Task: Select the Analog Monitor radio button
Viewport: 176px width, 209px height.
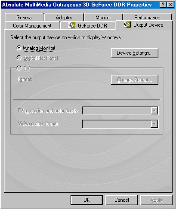Action: tap(19, 48)
